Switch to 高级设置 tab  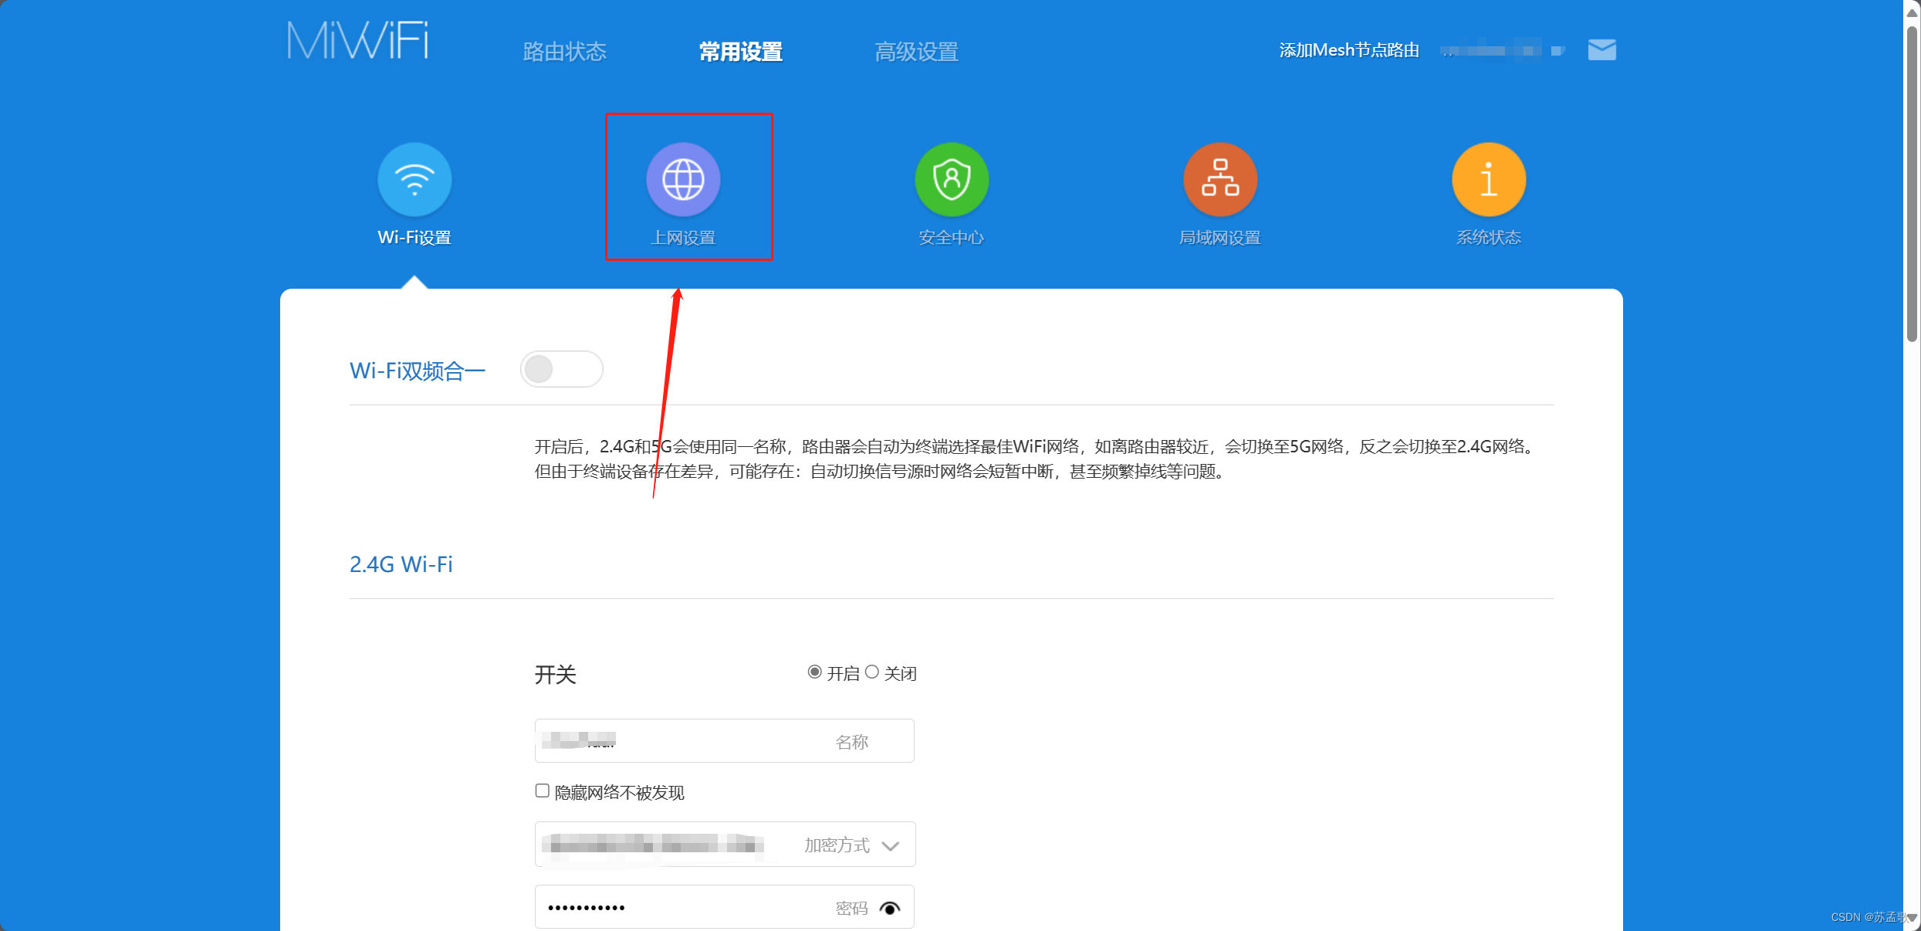916,52
